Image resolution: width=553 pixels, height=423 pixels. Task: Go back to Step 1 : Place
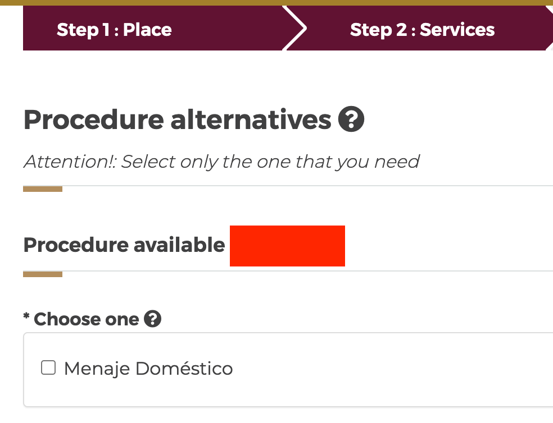coord(114,29)
